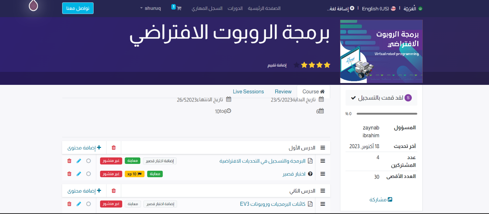Toggle completion circle for كائنات البرمجيات lesson
The height and width of the screenshot is (214, 489).
tap(88, 204)
